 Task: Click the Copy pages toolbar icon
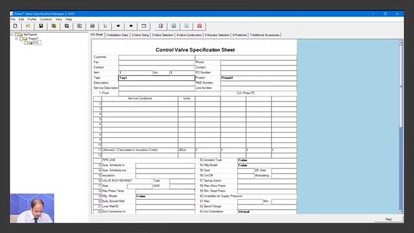54,26
